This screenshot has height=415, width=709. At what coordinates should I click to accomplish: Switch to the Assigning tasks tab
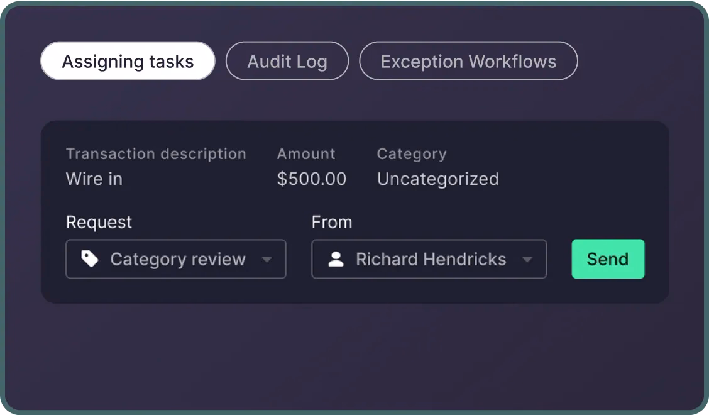point(128,61)
